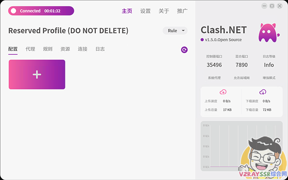This screenshot has width=288, height=180.
Task: Click the controller port value 35496
Action: pyautogui.click(x=214, y=65)
